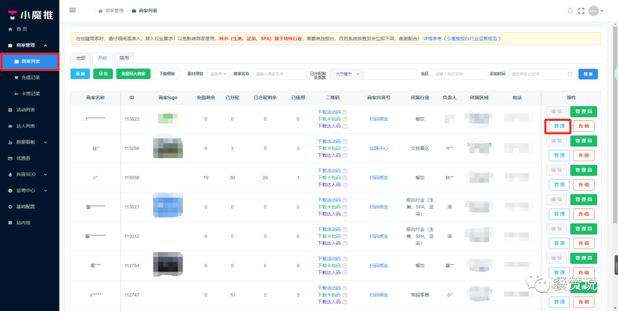The width and height of the screenshot is (618, 311).
Task: Click the blue 添加 button
Action: pyautogui.click(x=80, y=74)
